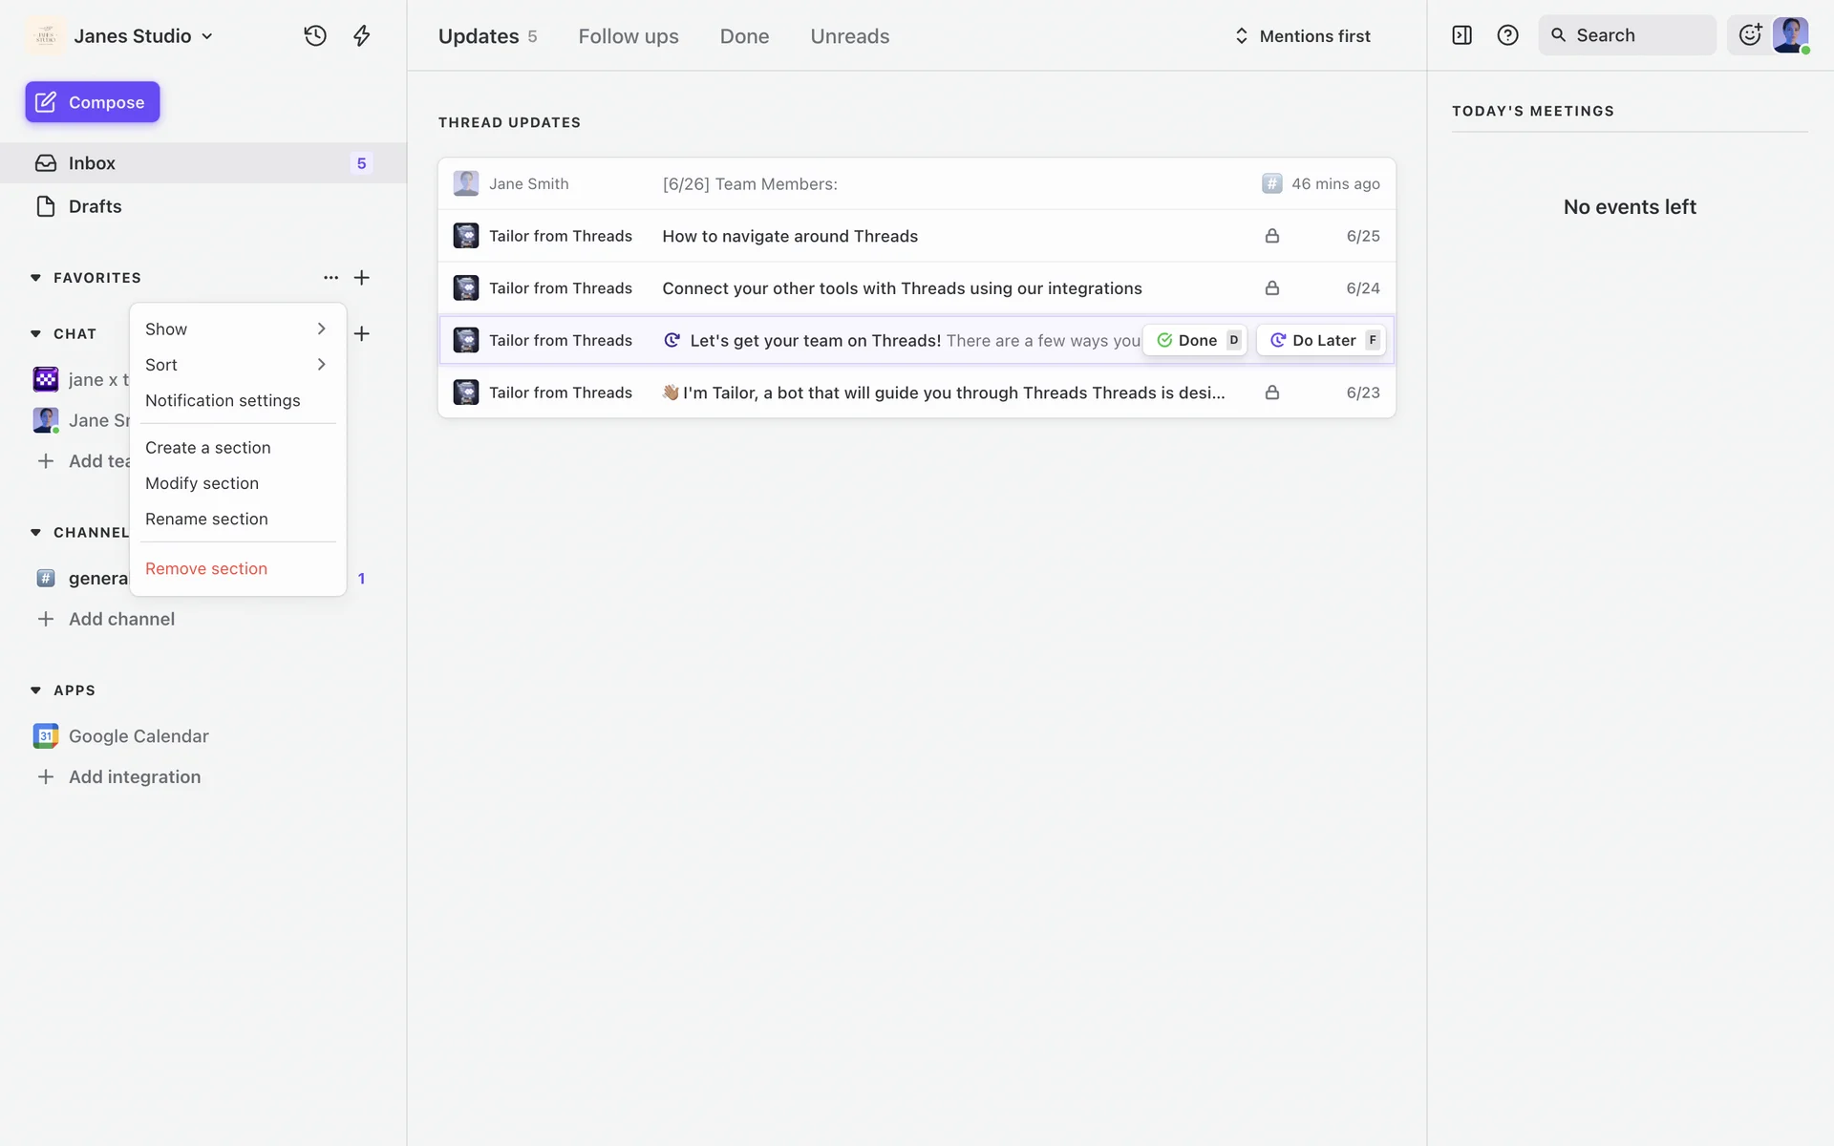Open Favorites section three-dot menu

[x=331, y=278]
